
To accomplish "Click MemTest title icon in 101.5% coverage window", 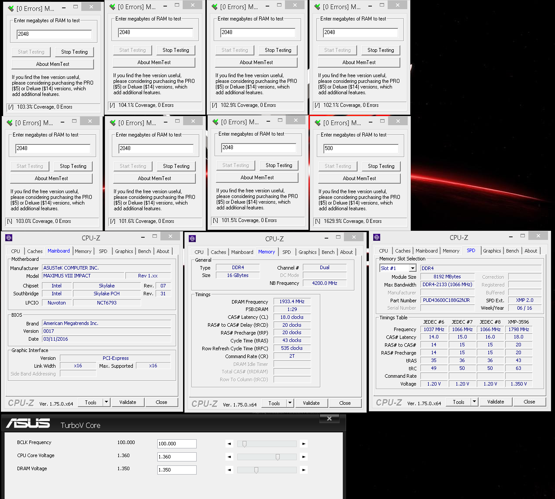I will [215, 122].
